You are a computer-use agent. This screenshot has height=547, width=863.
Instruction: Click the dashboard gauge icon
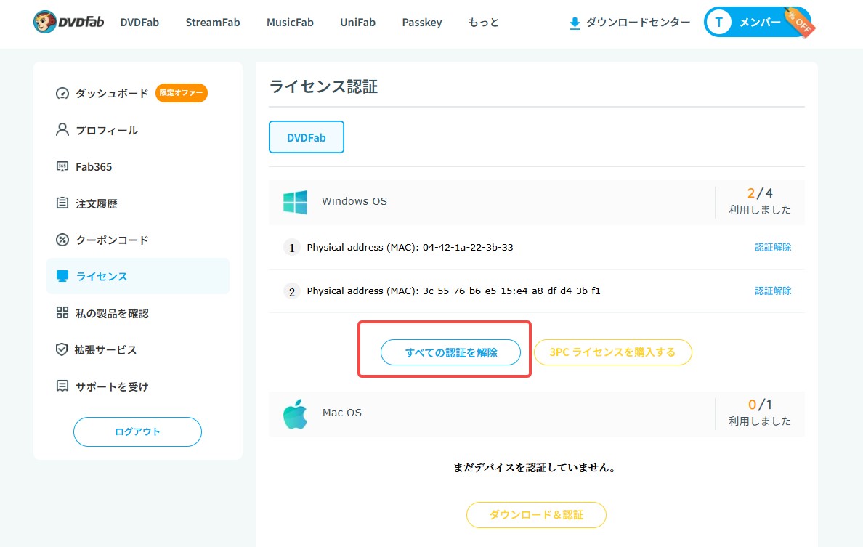pos(62,93)
